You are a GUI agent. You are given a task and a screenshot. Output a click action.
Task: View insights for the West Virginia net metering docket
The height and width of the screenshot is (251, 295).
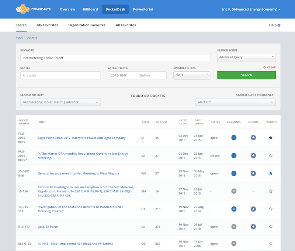[x=253, y=173]
